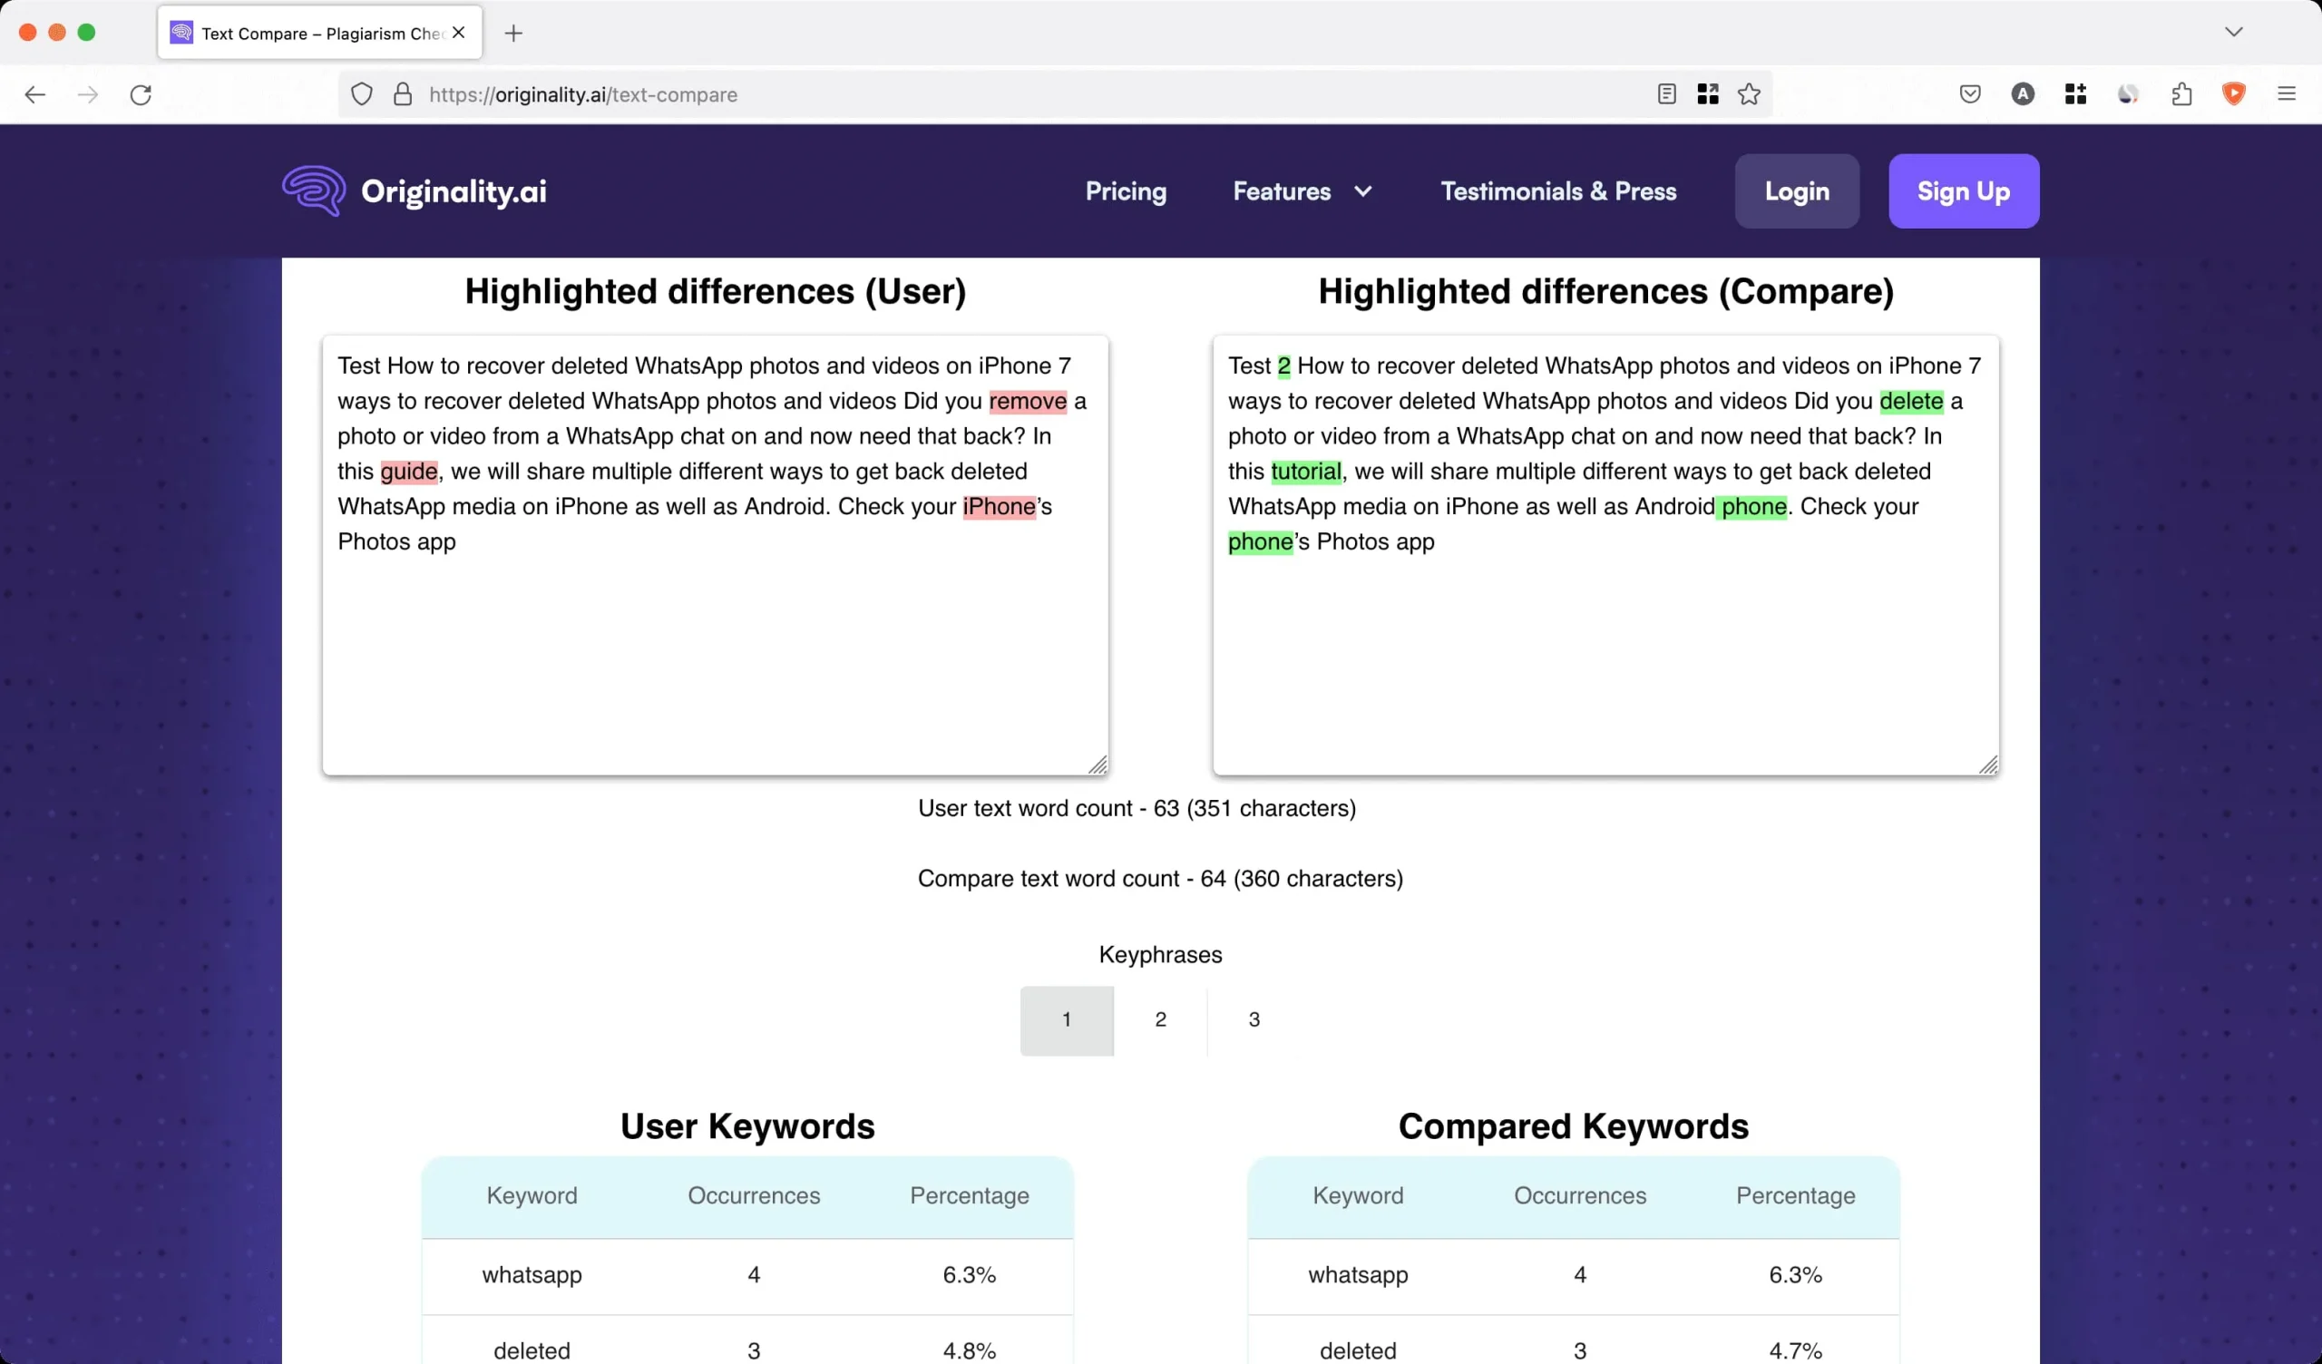Click the back navigation arrow icon
2322x1364 pixels.
tap(35, 94)
